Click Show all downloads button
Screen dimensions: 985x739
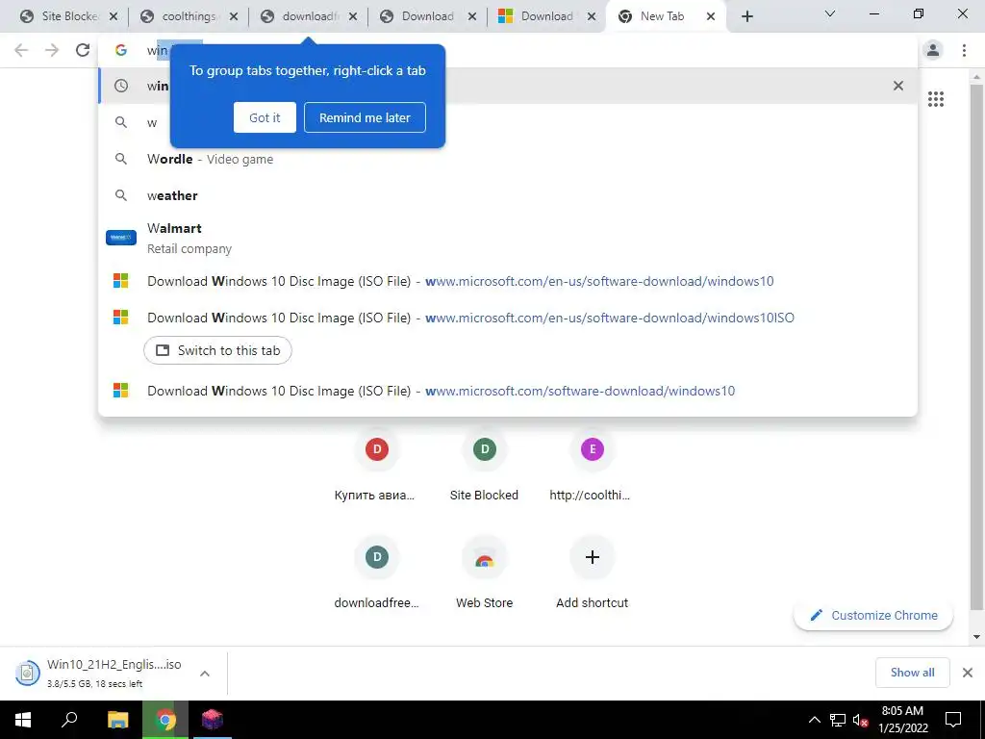[912, 673]
